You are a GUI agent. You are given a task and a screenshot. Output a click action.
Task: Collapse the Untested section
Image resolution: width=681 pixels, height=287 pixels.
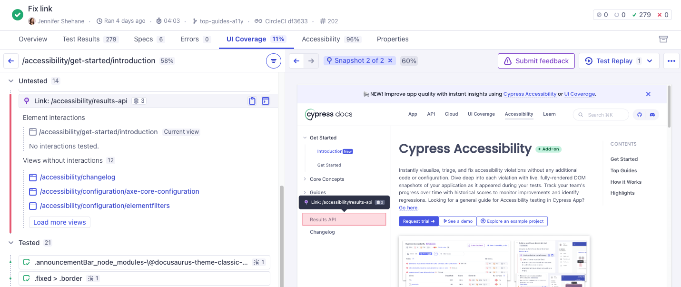click(x=11, y=81)
